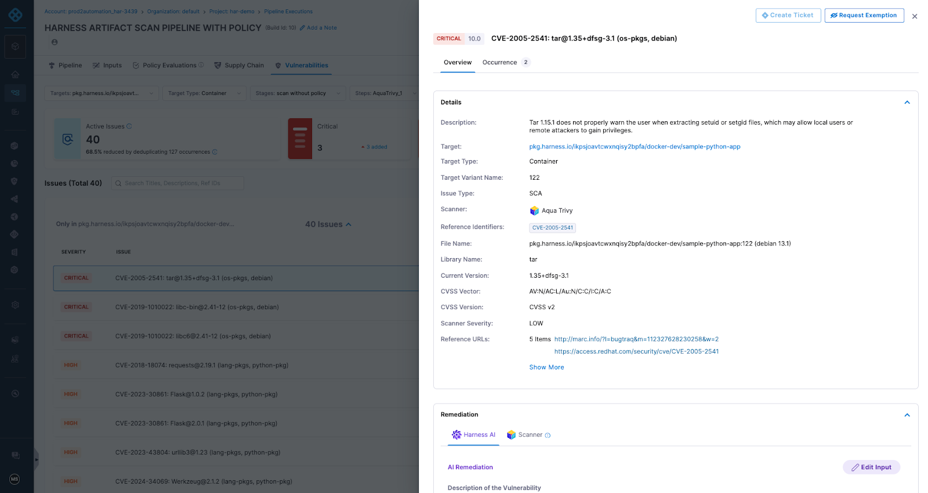Select the libc6@2.41-12 issue row

pos(236,336)
